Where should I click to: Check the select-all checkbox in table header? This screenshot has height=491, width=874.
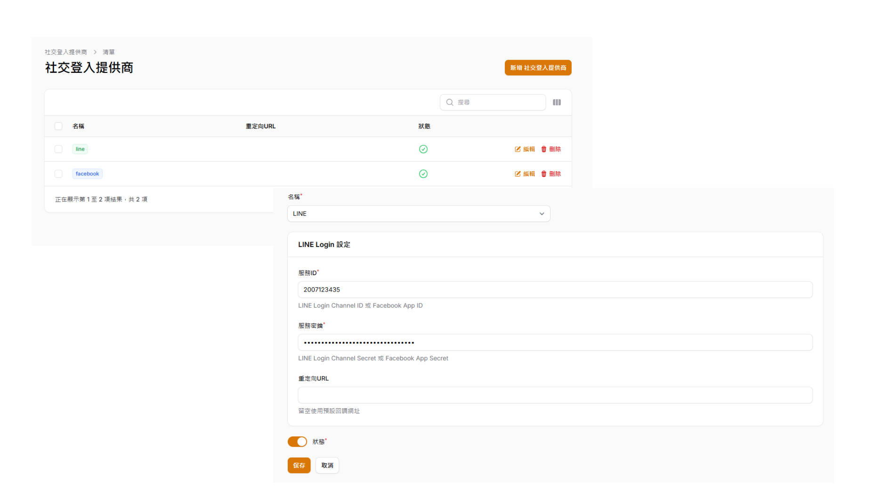(x=58, y=126)
